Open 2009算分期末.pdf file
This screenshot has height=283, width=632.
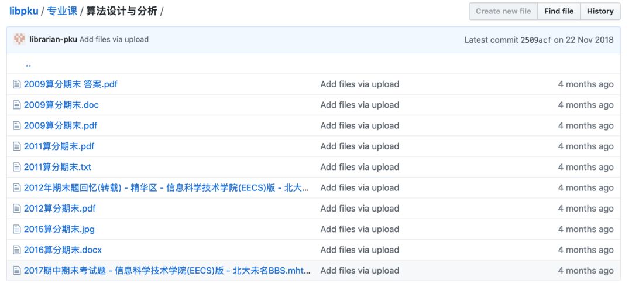coord(60,125)
